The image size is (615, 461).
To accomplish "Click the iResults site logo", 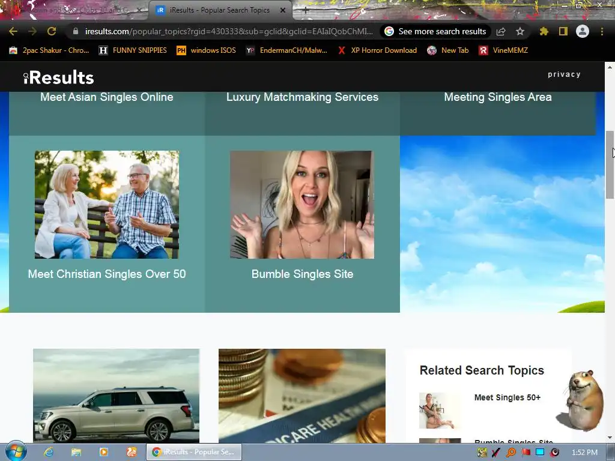I will pyautogui.click(x=58, y=77).
